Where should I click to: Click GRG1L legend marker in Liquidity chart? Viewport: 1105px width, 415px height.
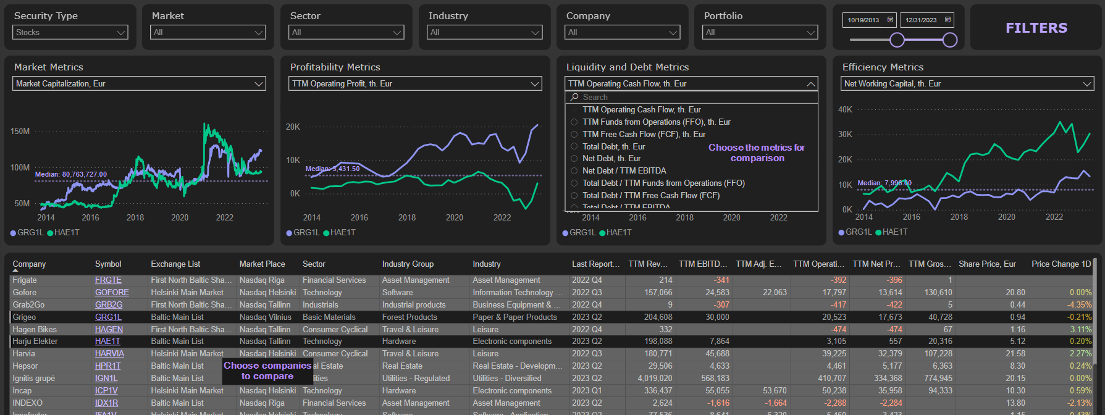565,233
